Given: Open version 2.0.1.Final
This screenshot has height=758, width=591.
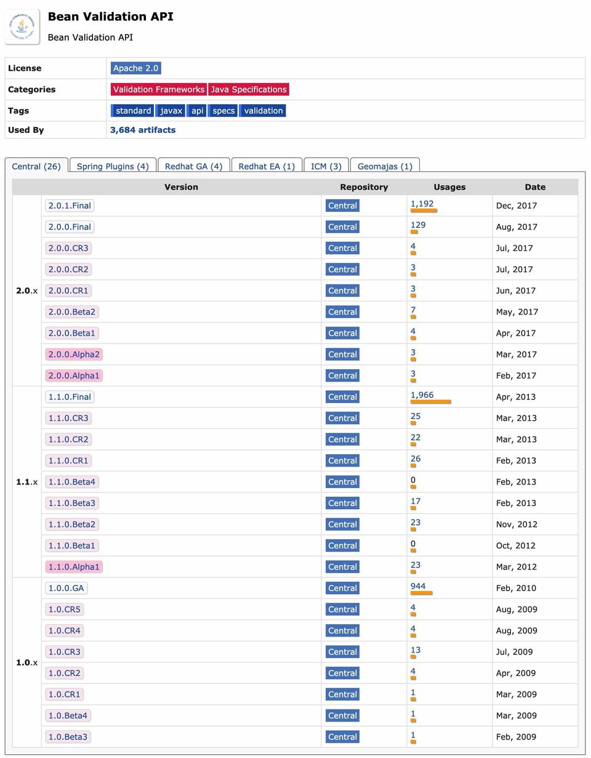Looking at the screenshot, I should 70,206.
